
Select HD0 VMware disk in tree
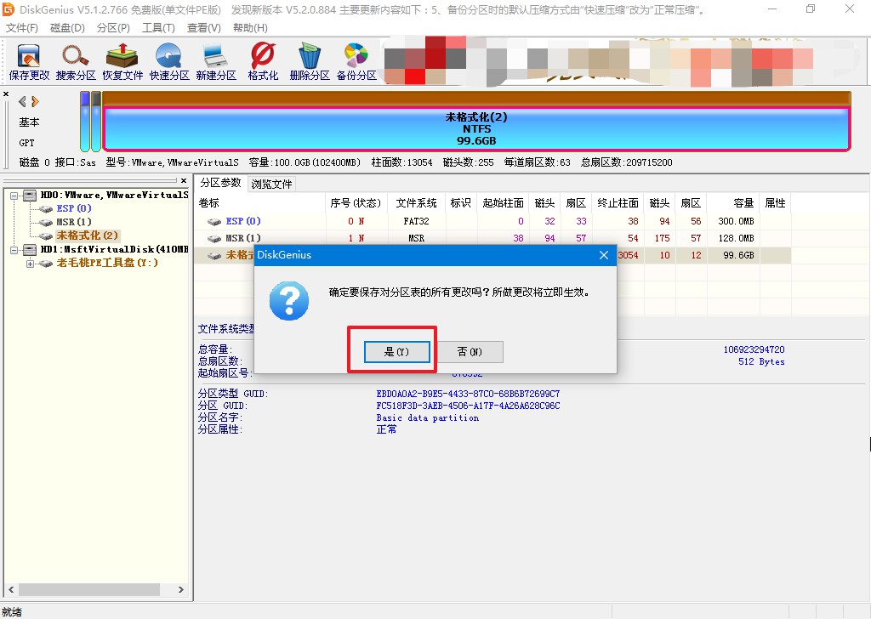[x=115, y=195]
